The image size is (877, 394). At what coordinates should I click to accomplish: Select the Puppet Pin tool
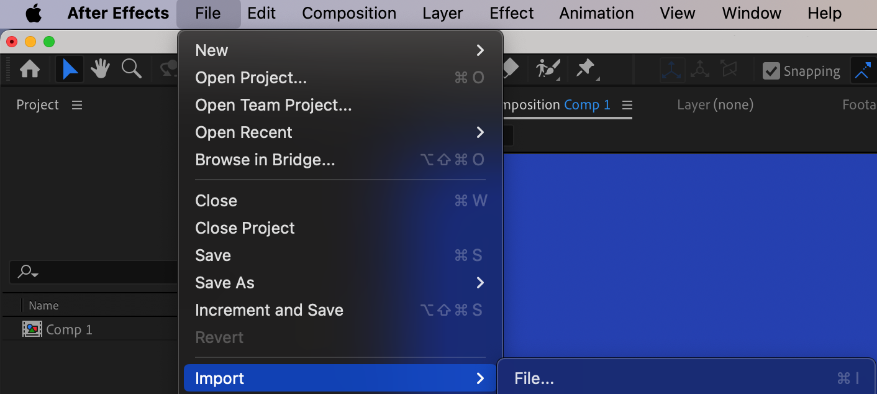coord(586,69)
